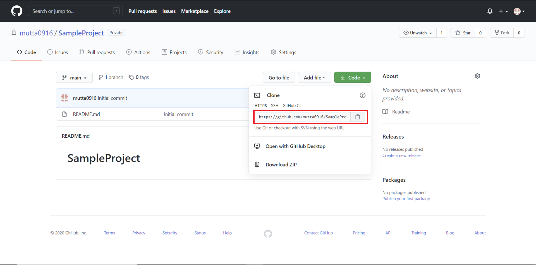This screenshot has height=265, width=536.
Task: Focus the Search or jump to field
Action: pos(75,11)
